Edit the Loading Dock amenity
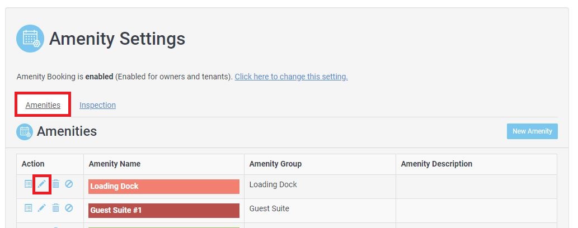The image size is (578, 228). point(42,184)
